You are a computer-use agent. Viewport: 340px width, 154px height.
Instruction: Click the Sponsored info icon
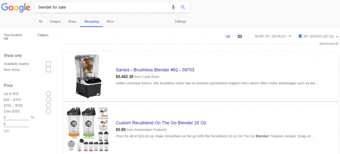tap(337, 44)
